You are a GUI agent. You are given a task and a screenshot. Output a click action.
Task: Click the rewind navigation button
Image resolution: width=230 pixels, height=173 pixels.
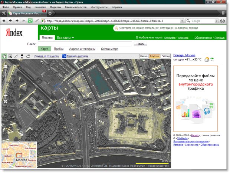pos(4,21)
